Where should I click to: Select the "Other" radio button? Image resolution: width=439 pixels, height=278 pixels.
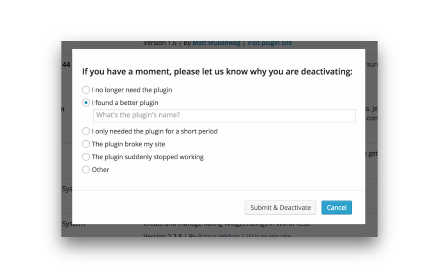tap(86, 170)
